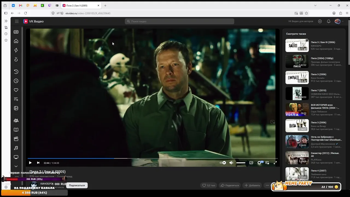Go to Home in the sidebar
The height and width of the screenshot is (197, 350).
click(16, 41)
